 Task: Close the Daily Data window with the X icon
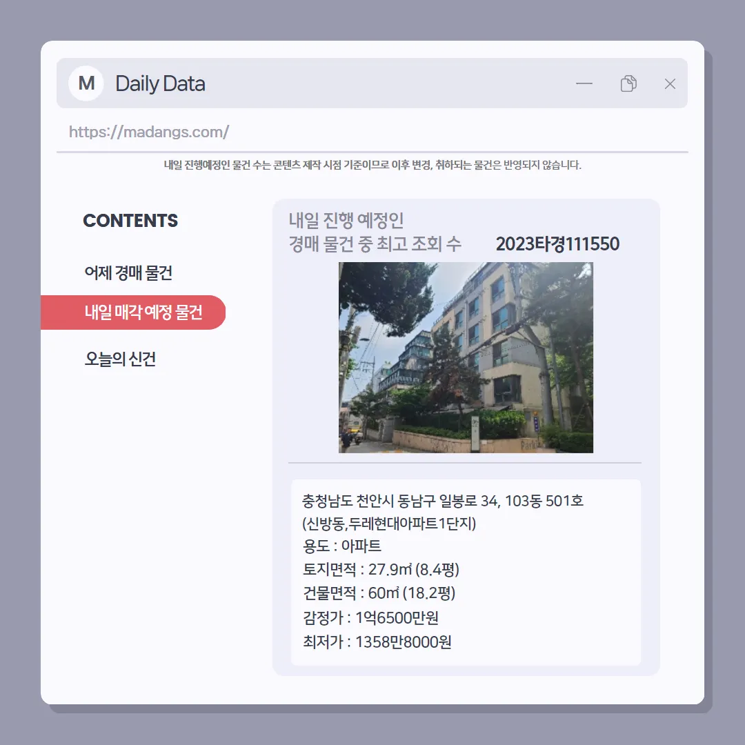[670, 84]
